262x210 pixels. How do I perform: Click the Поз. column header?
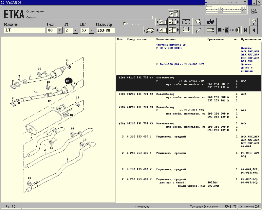click(120, 39)
